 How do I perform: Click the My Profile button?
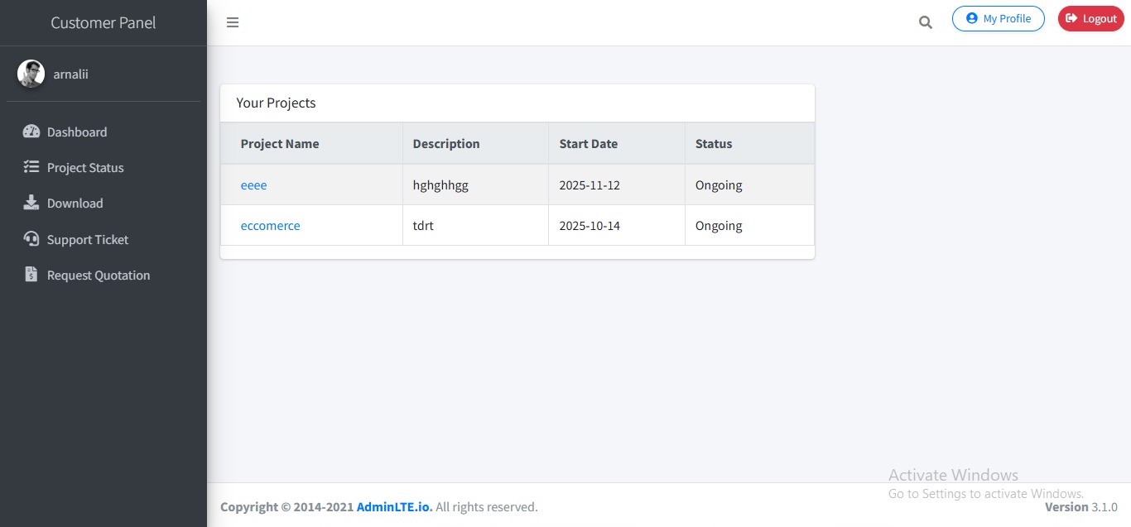point(999,18)
